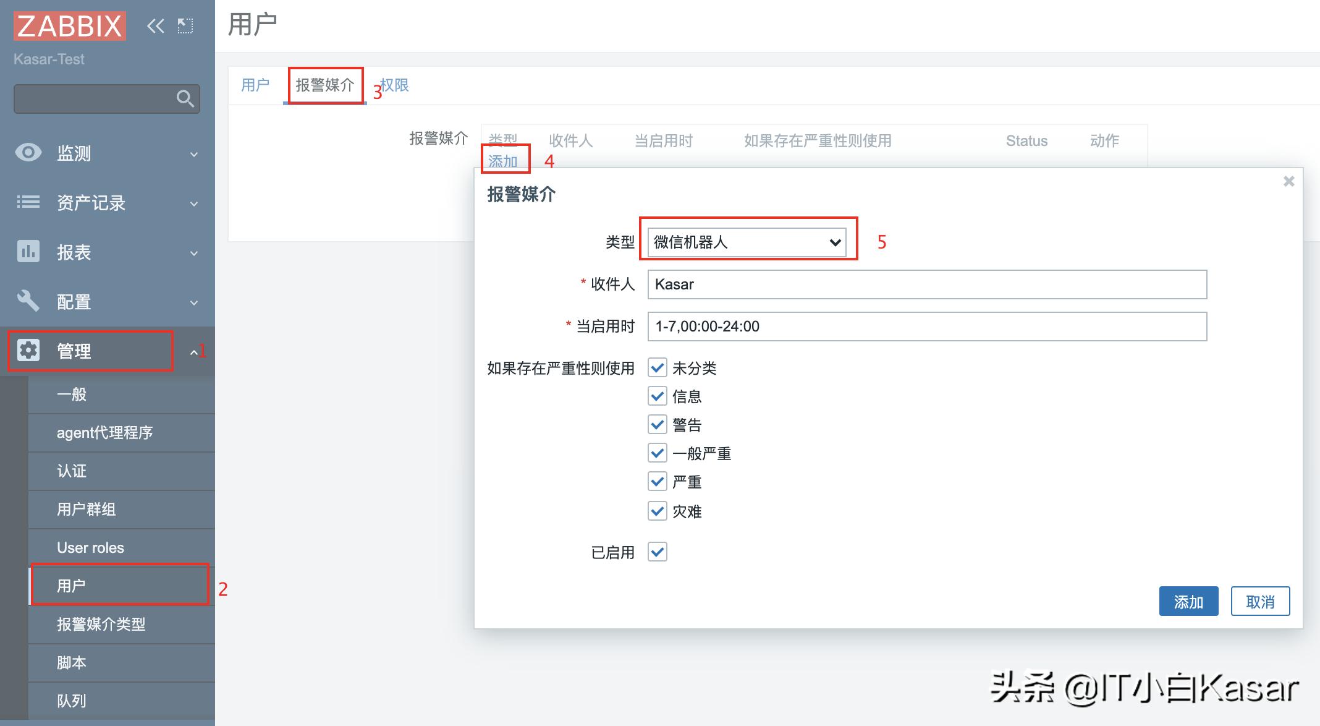Click the 取消 cancel button

coord(1260,600)
